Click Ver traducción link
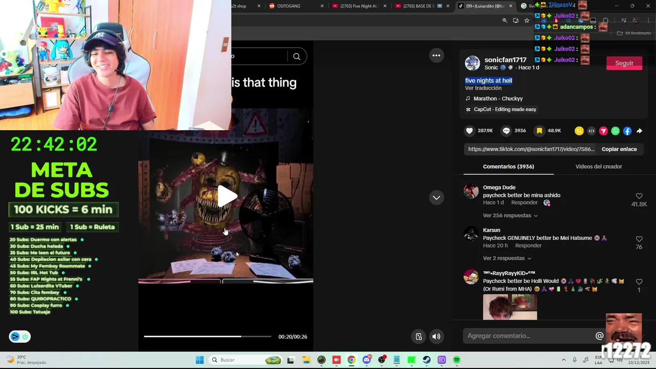Image resolution: width=656 pixels, height=369 pixels. pos(483,88)
